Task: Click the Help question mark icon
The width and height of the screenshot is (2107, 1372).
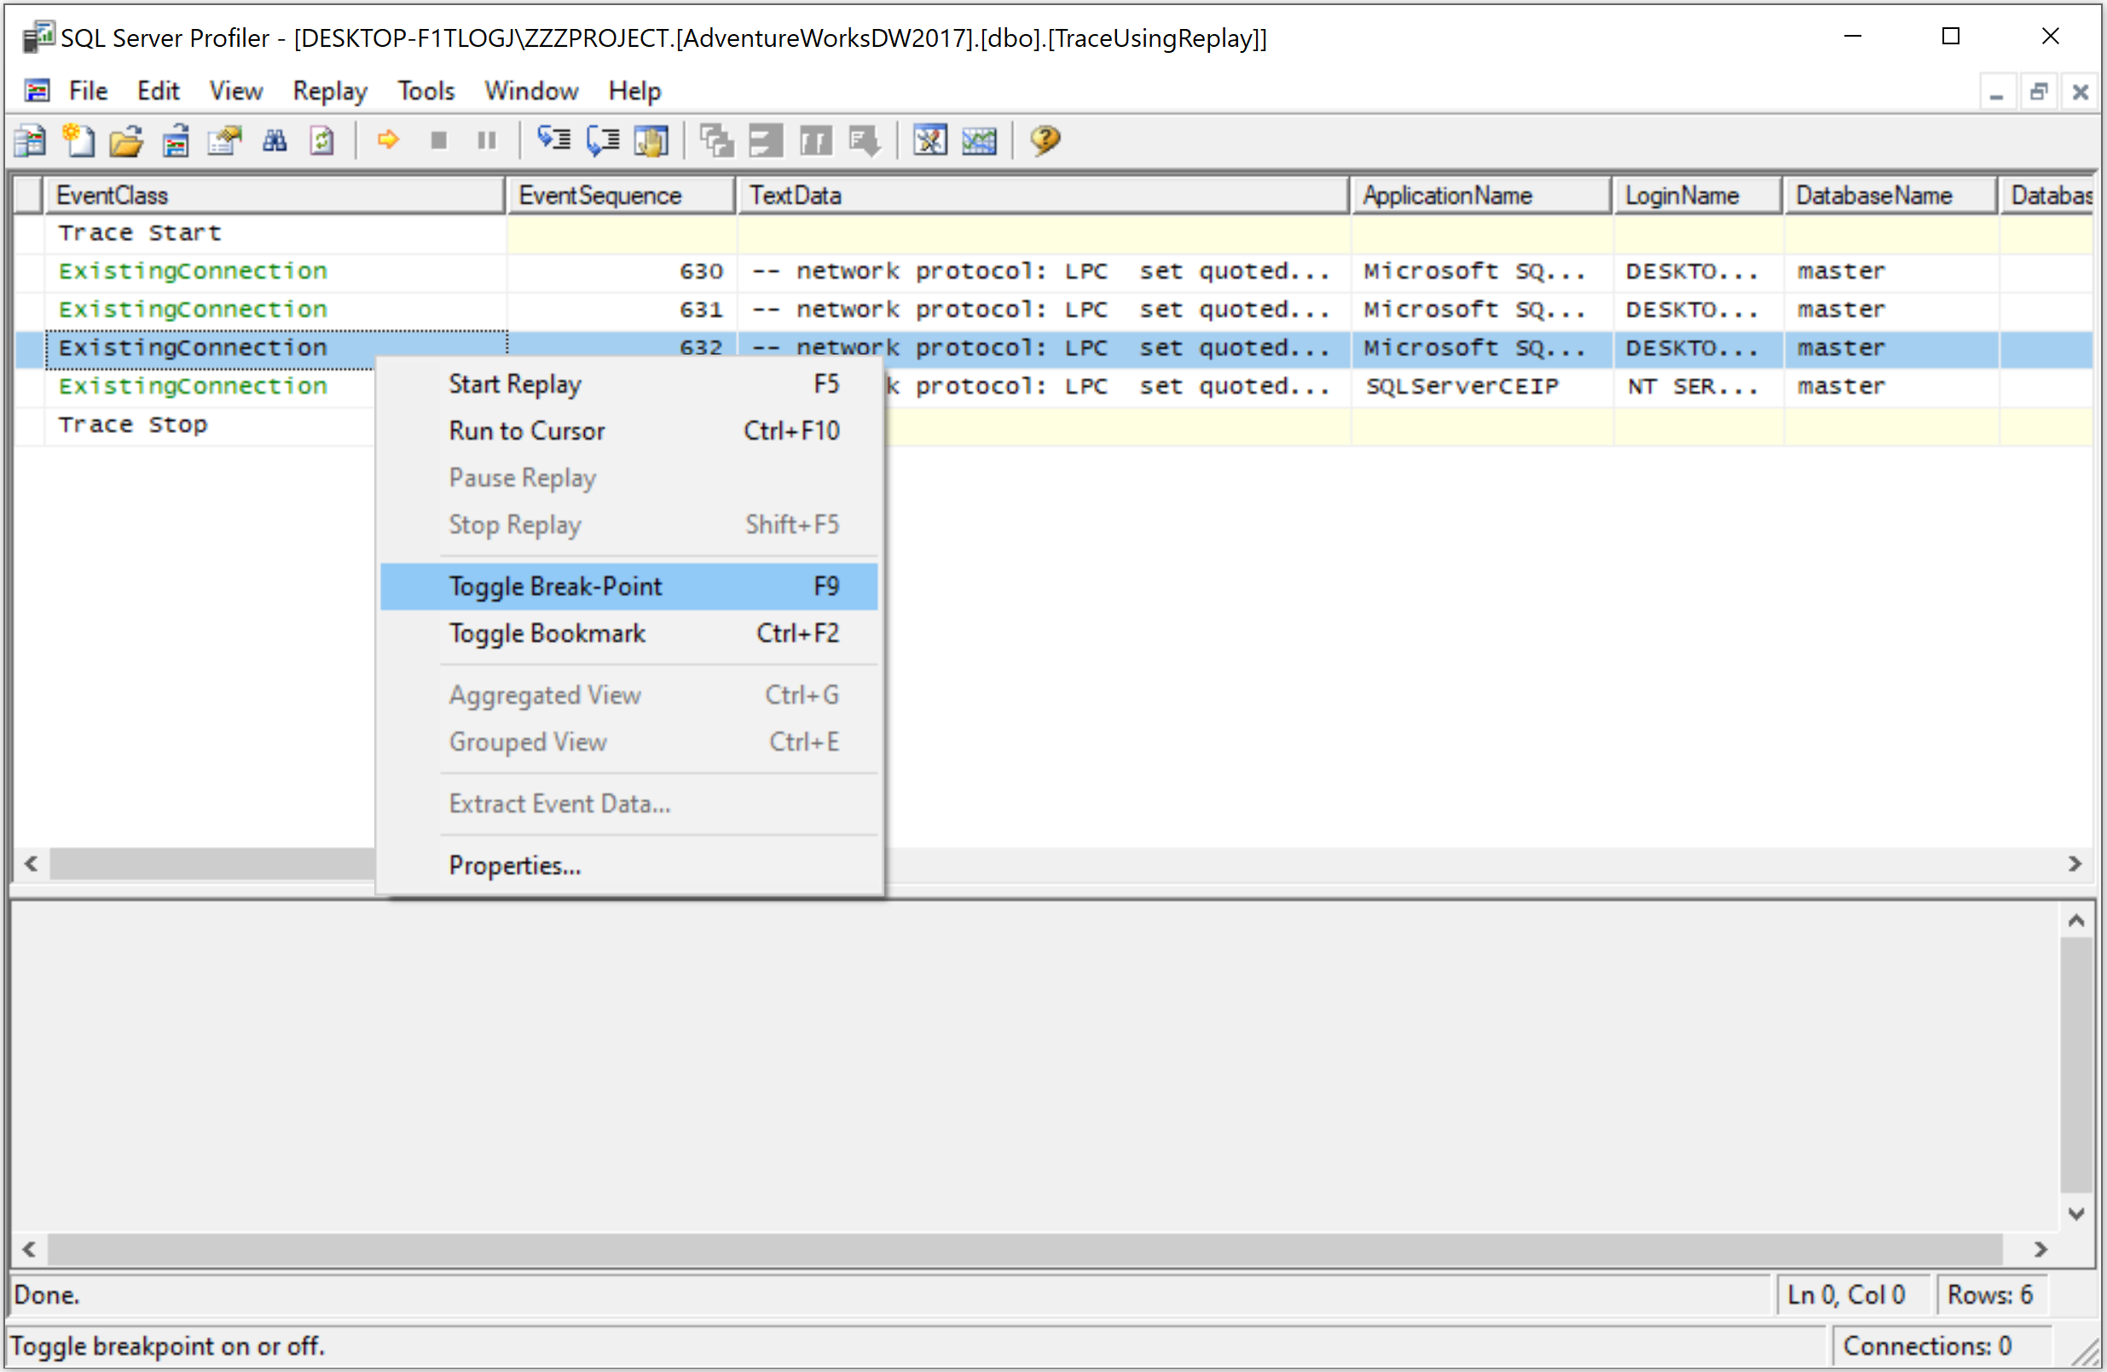Action: pos(1045,140)
